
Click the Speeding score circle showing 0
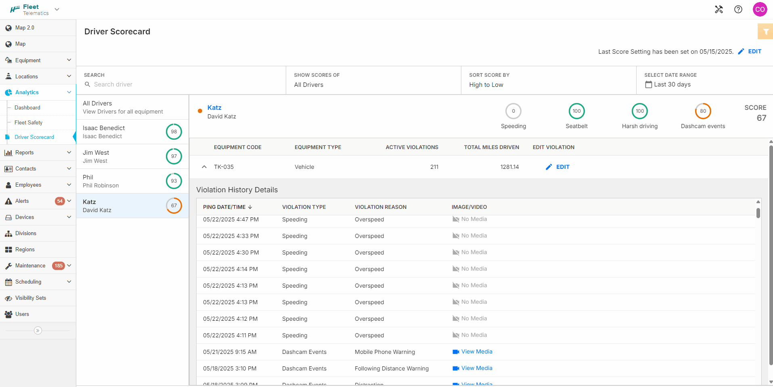tap(513, 111)
